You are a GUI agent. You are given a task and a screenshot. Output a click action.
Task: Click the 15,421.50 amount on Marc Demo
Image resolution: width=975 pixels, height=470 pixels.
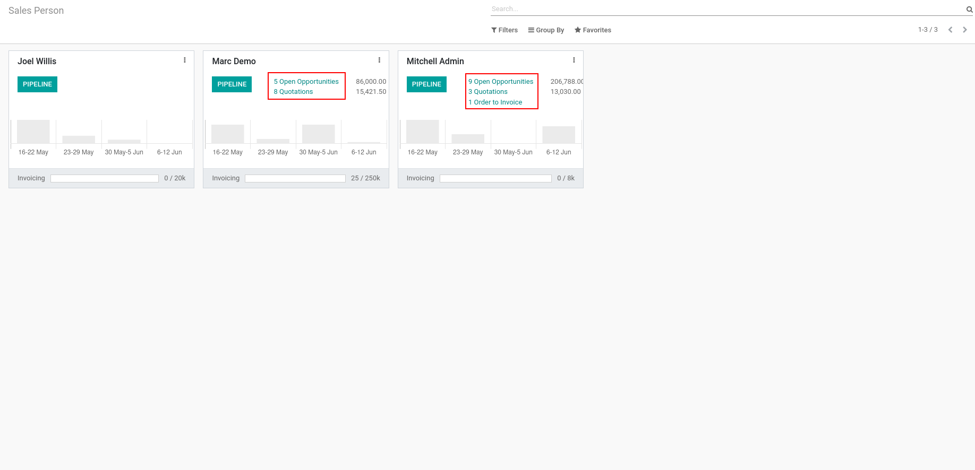pos(371,92)
